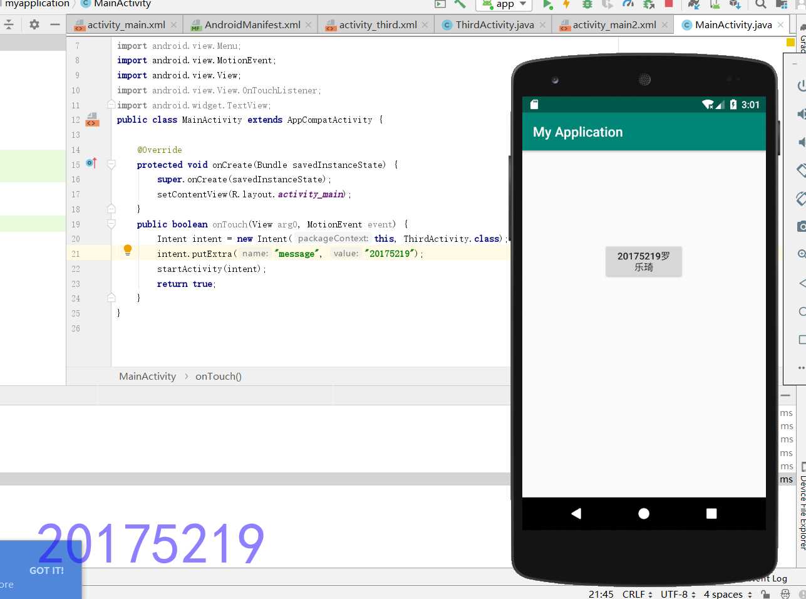Viewport: 806px width, 599px height.
Task: Hide the project panel with minus icon
Action: [x=55, y=24]
